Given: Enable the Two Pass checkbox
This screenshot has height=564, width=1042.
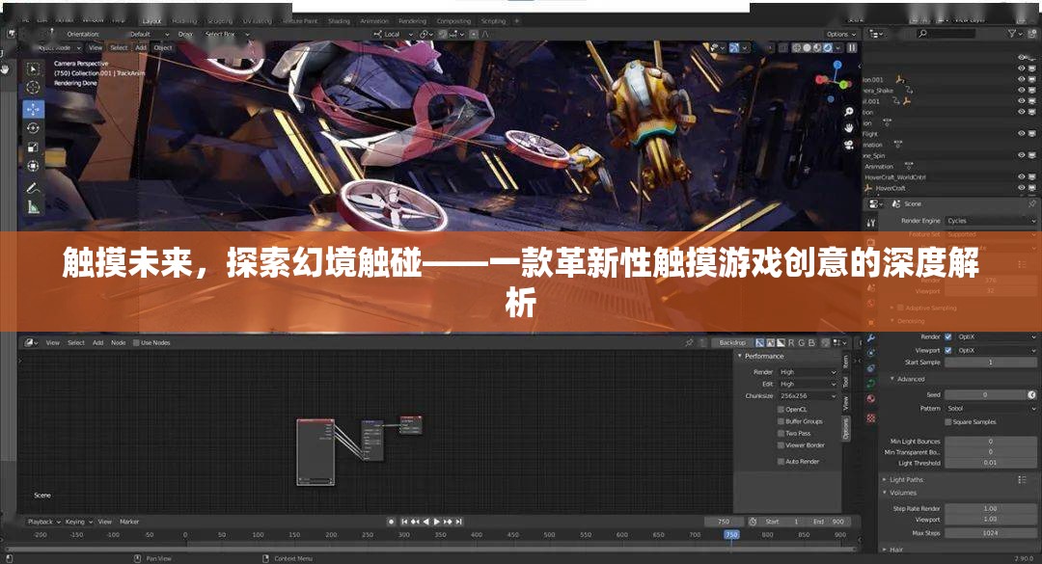Looking at the screenshot, I should [x=781, y=433].
